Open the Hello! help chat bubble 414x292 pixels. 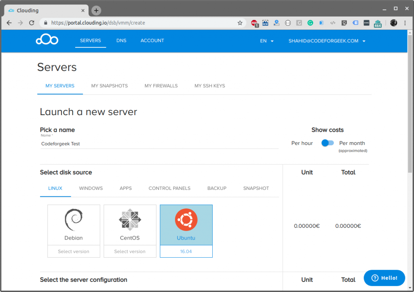click(384, 278)
